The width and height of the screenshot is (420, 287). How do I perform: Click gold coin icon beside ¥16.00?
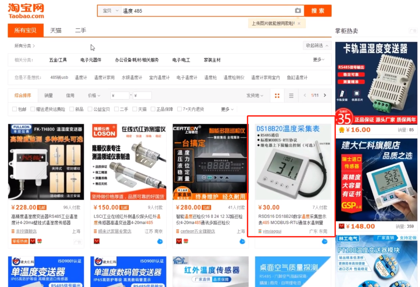pyautogui.click(x=342, y=130)
